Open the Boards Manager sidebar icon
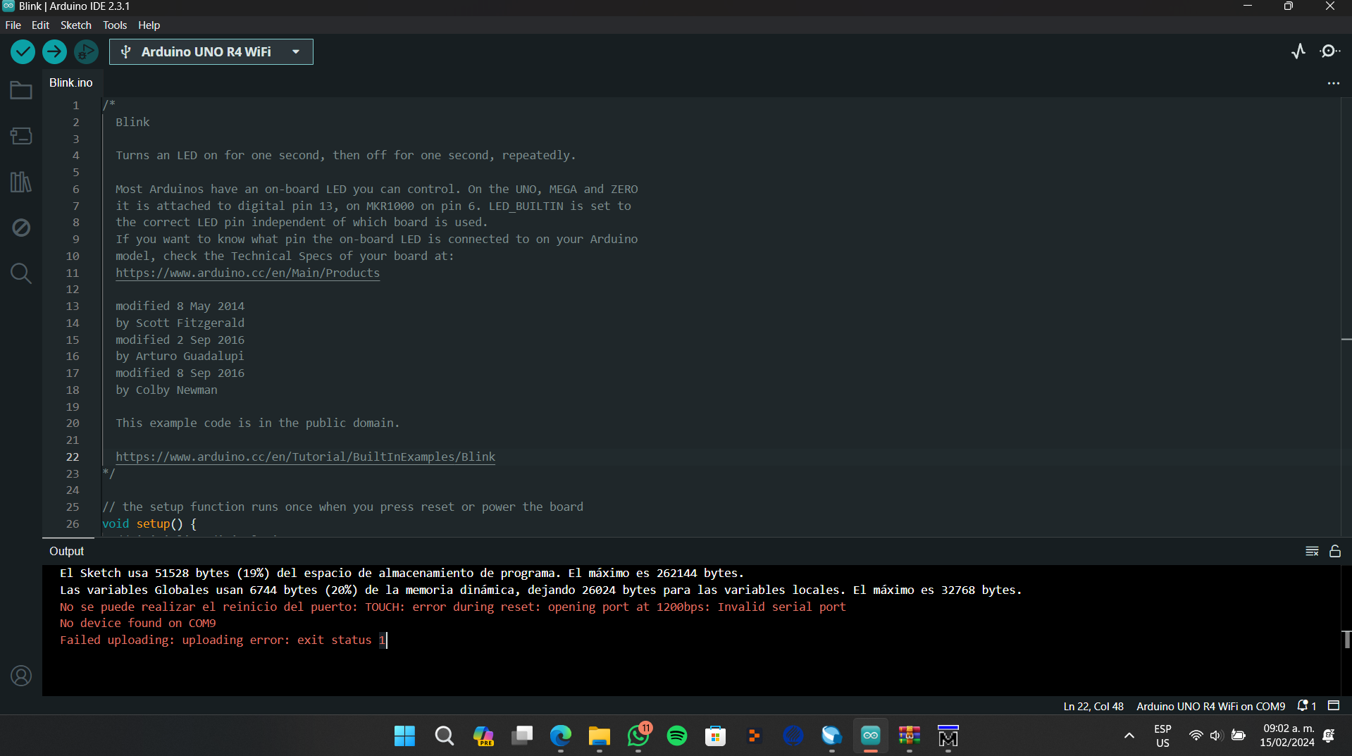Image resolution: width=1352 pixels, height=756 pixels. [x=21, y=136]
